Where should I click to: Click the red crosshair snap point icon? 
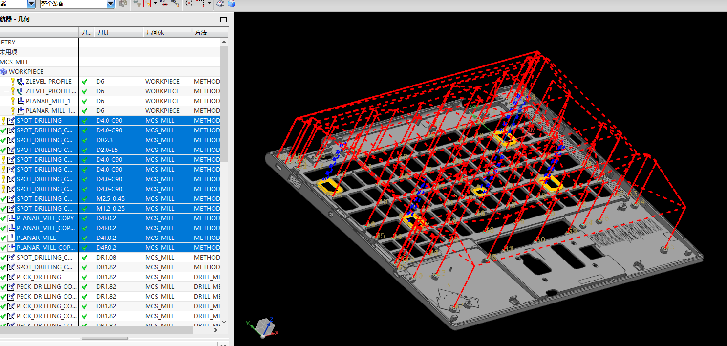[164, 3]
